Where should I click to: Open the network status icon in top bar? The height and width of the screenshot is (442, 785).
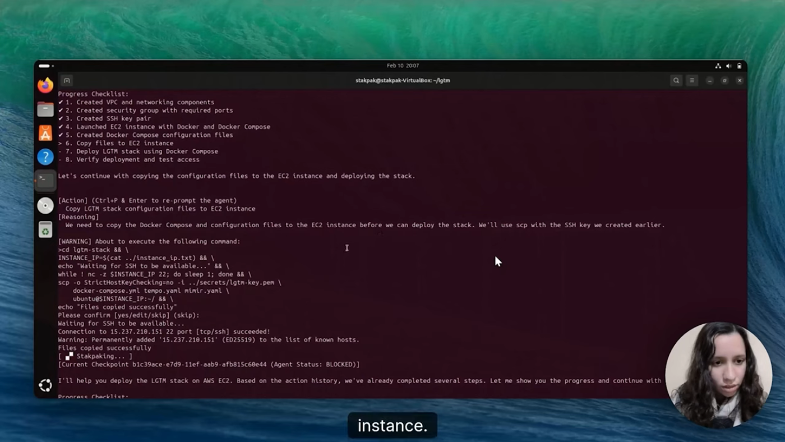coord(718,66)
